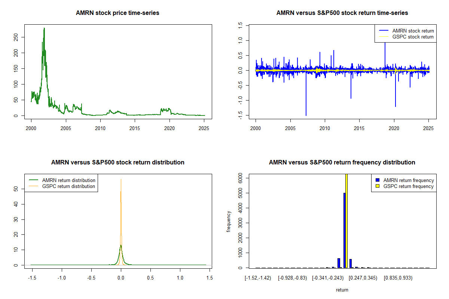449x299 pixels.
Task: Select the "GSPC stock return" legend label
Action: tap(413, 37)
